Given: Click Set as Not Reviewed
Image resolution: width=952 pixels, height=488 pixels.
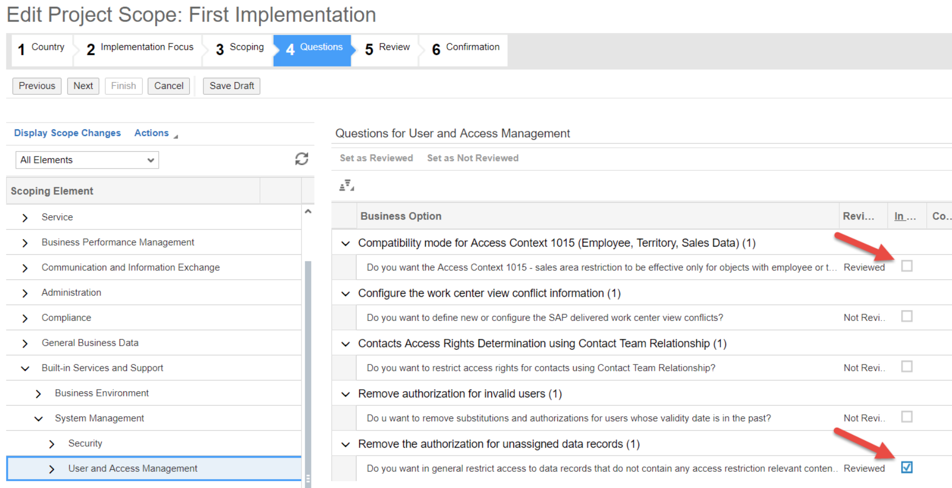Looking at the screenshot, I should (x=473, y=158).
